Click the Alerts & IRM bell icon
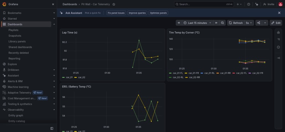This screenshot has height=132, width=285. point(4,81)
